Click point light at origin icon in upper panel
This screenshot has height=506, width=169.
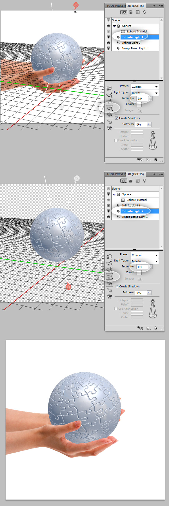click(x=110, y=122)
